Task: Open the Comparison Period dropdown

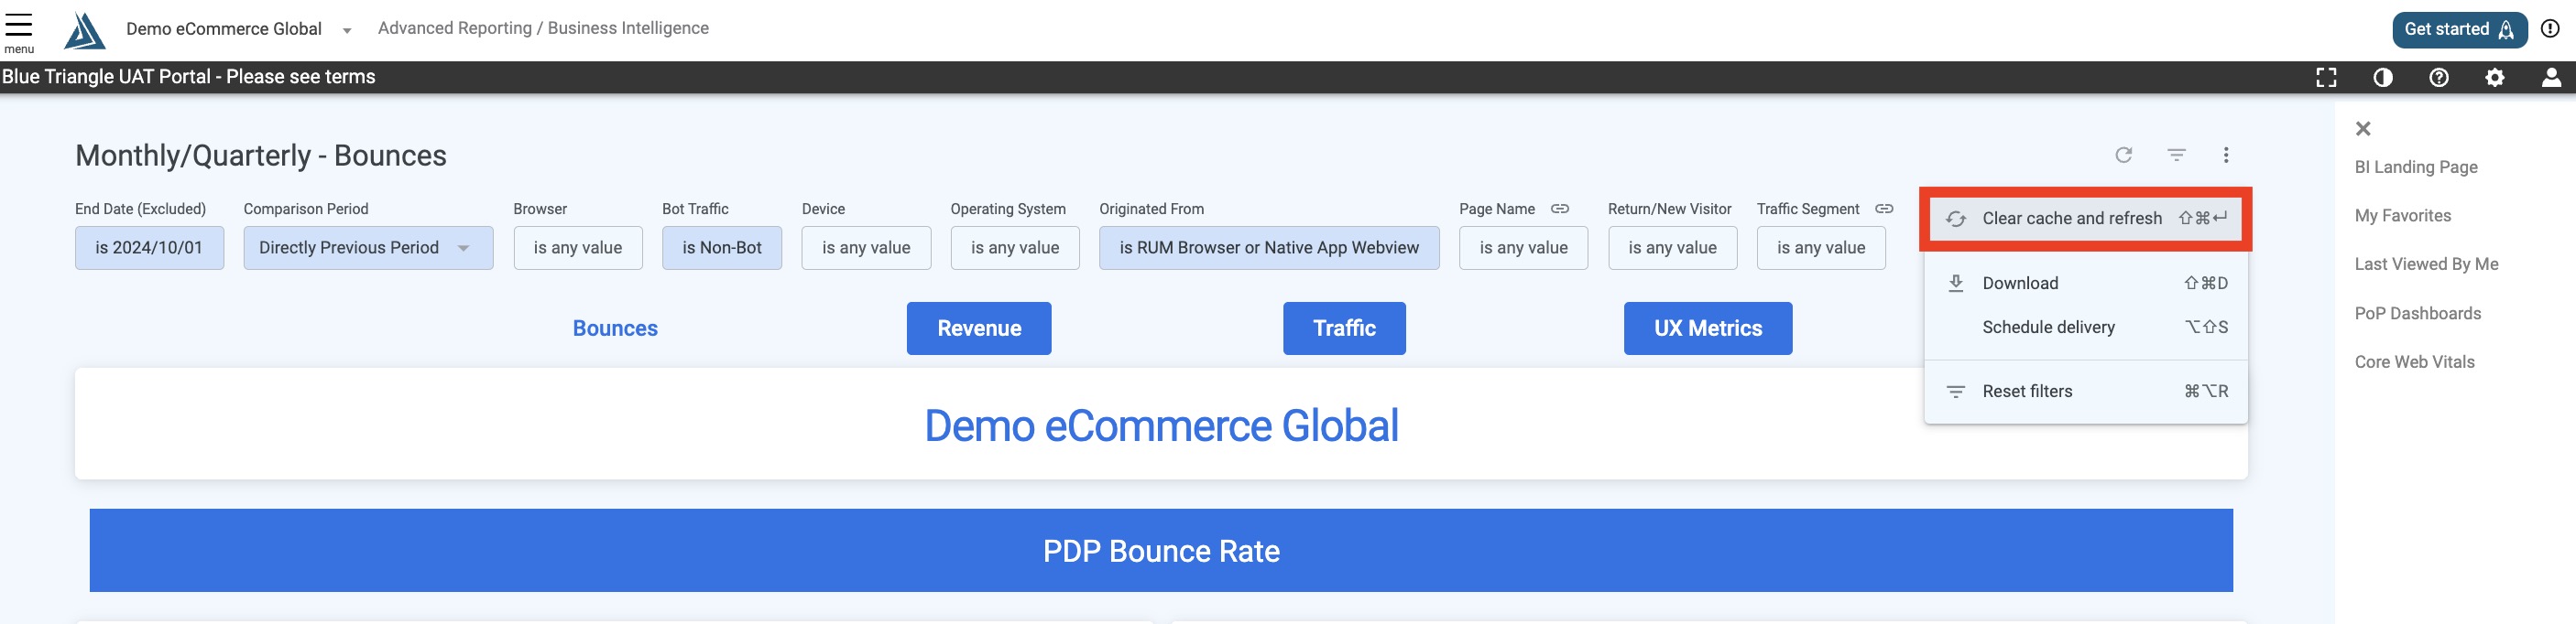Action: pos(368,248)
